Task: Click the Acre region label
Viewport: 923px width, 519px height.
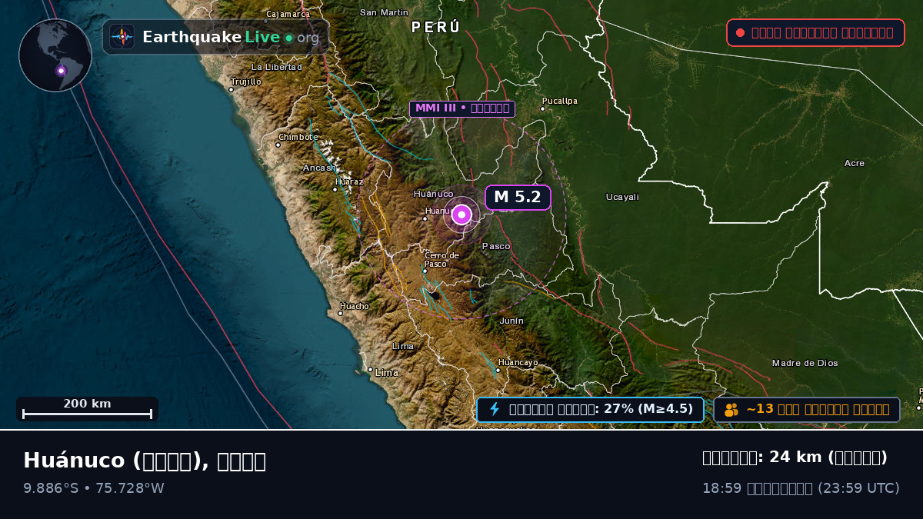Action: [x=855, y=163]
